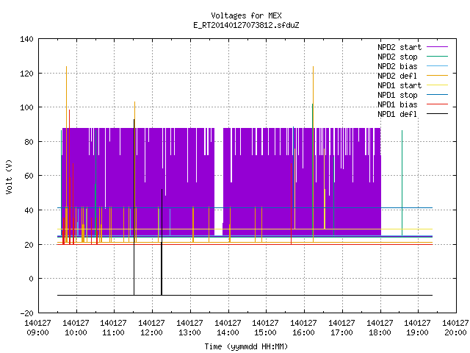Click the 100 y-axis tick label
The image size is (470, 353).
26,107
